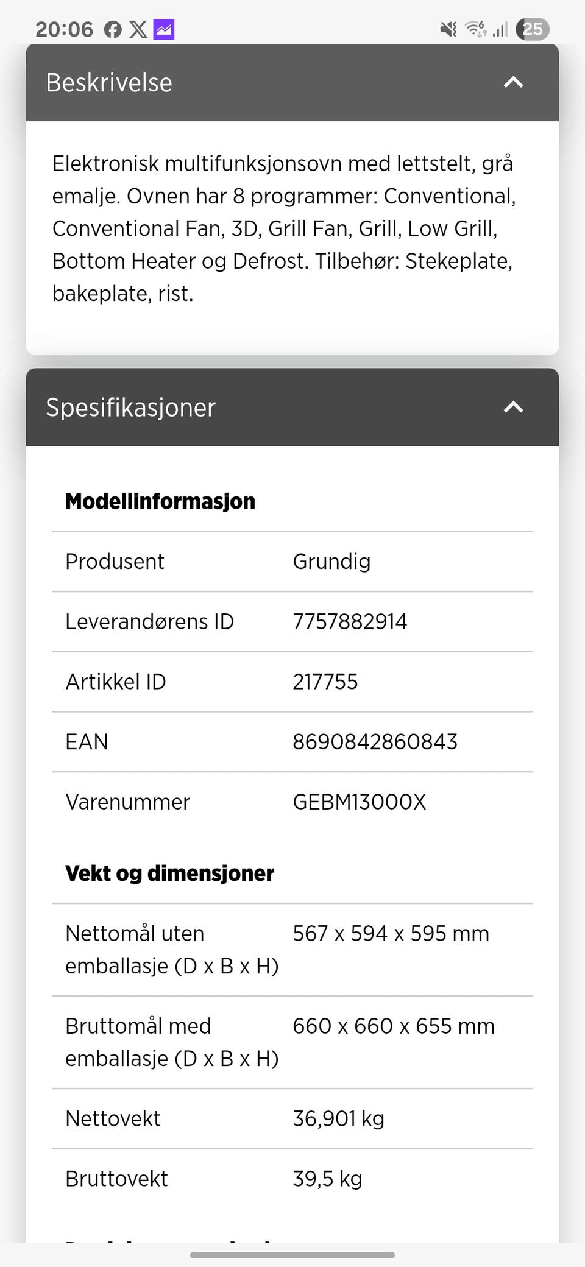585x1267 pixels.
Task: Tap the Modellinformasjon section heading
Action: (160, 501)
